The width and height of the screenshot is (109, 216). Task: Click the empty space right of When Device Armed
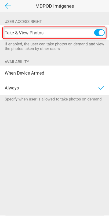[x=76, y=73]
